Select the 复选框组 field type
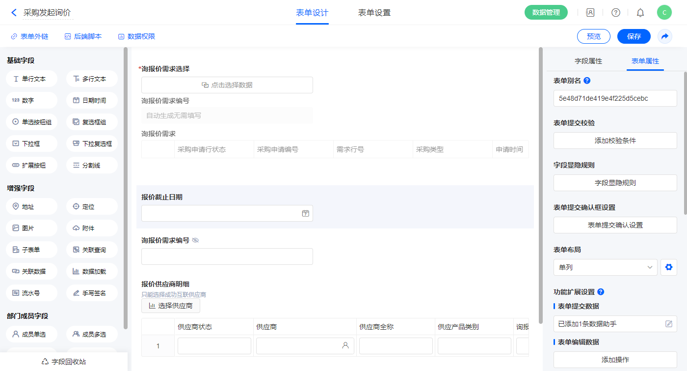The width and height of the screenshot is (687, 371). click(x=92, y=122)
